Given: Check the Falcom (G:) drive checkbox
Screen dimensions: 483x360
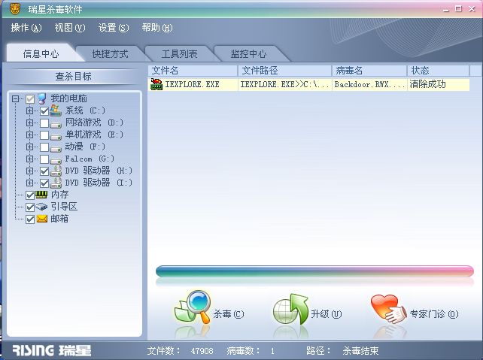Looking at the screenshot, I should click(x=44, y=159).
